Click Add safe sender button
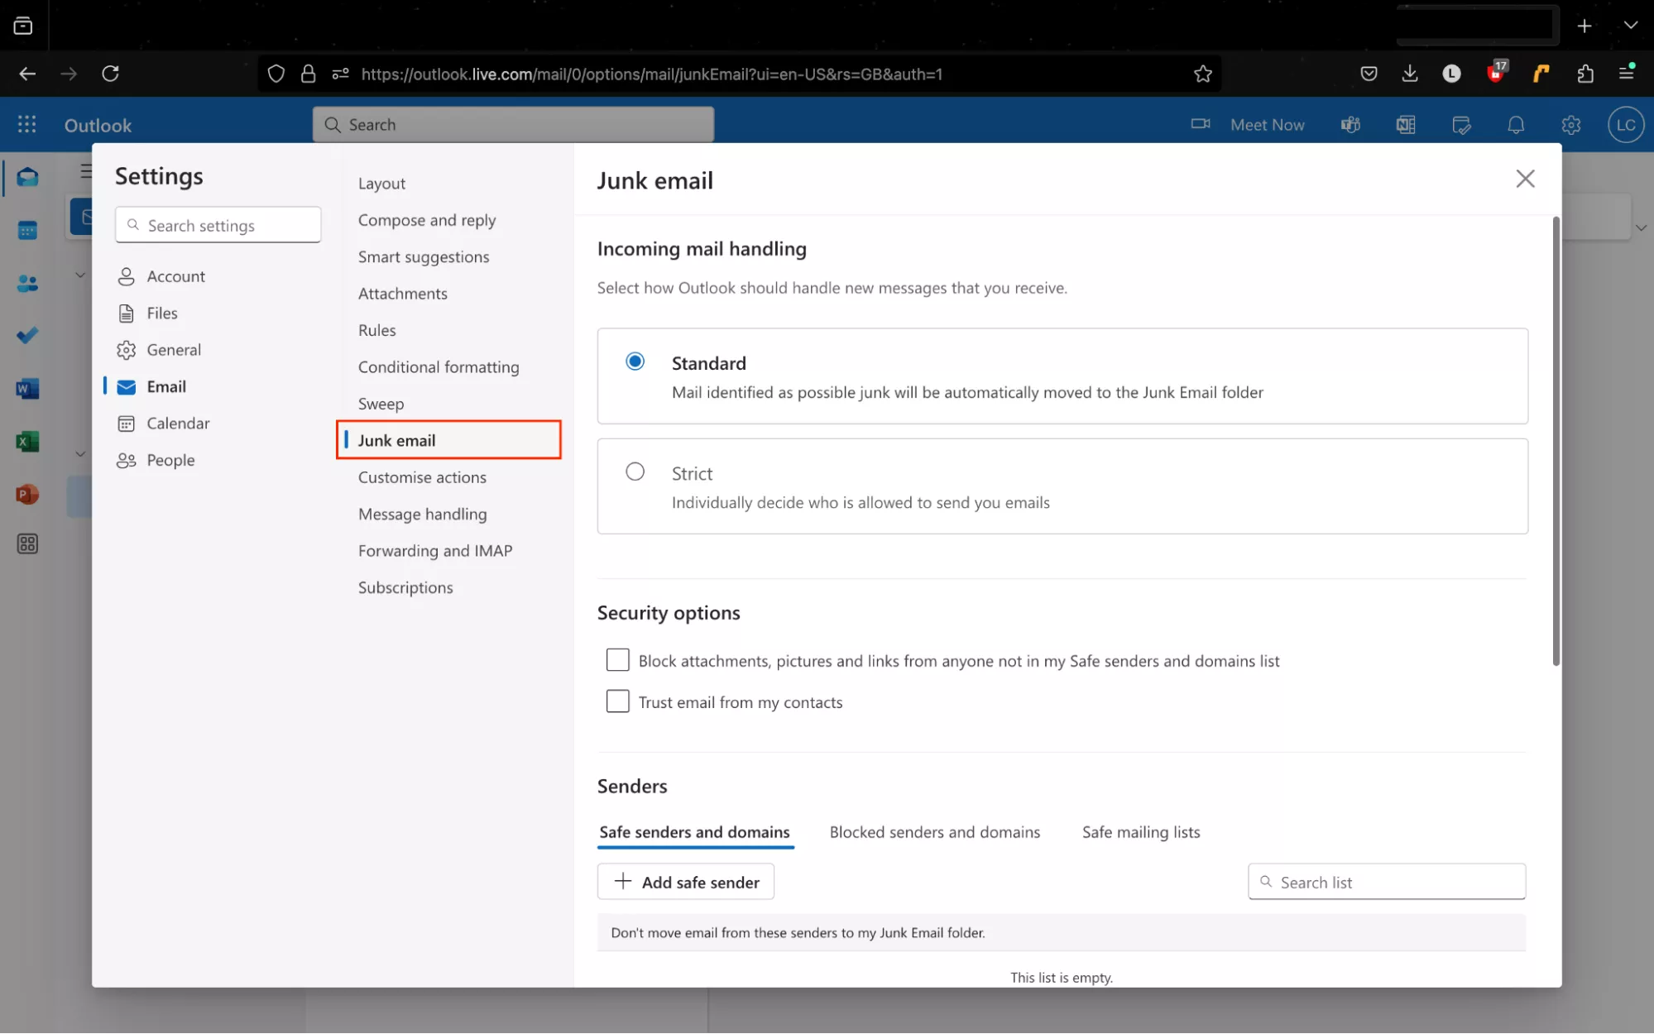 pyautogui.click(x=686, y=882)
